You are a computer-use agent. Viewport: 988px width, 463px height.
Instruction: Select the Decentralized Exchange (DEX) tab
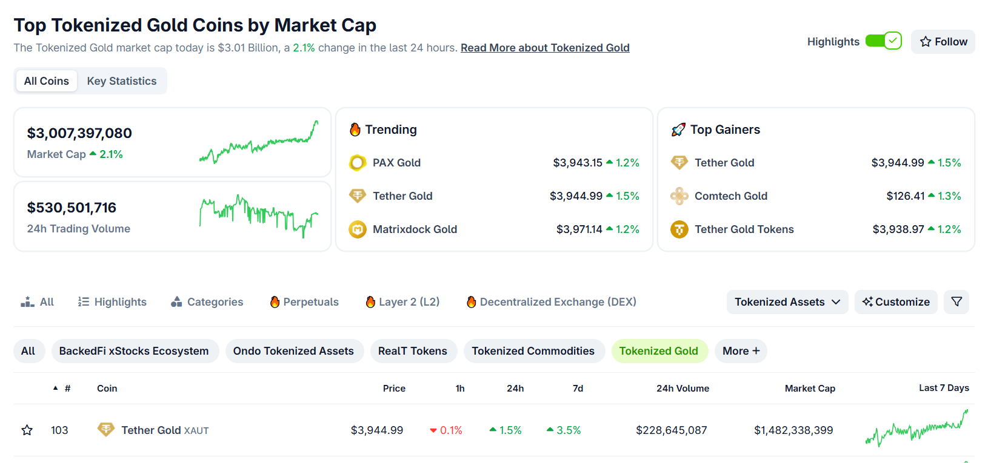[x=552, y=301]
